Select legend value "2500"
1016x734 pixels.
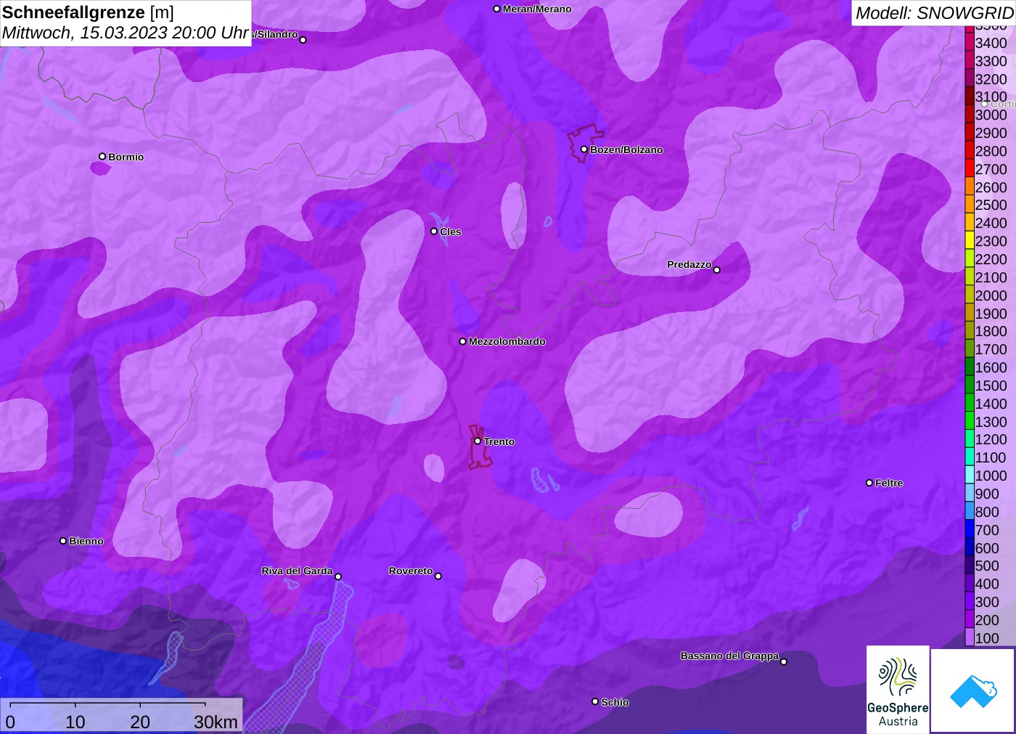(991, 205)
